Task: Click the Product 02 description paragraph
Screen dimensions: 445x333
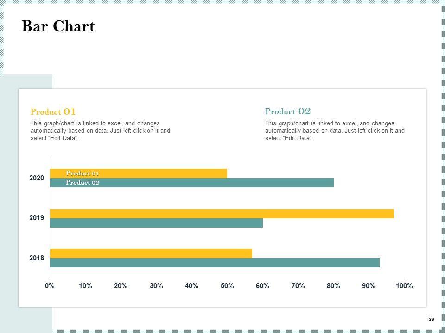Action: point(335,131)
